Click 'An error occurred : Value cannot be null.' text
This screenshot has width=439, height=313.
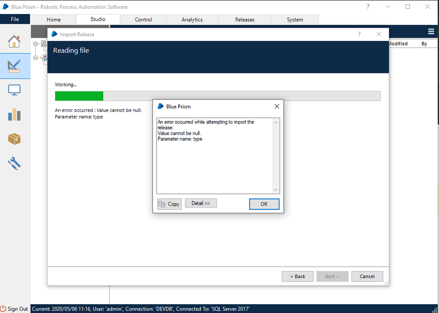tap(98, 110)
